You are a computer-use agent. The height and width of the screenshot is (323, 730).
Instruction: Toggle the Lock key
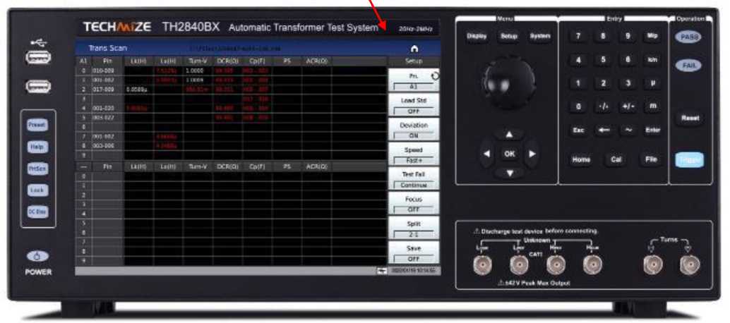(x=37, y=190)
